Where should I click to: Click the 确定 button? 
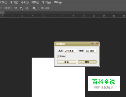pos(87,62)
